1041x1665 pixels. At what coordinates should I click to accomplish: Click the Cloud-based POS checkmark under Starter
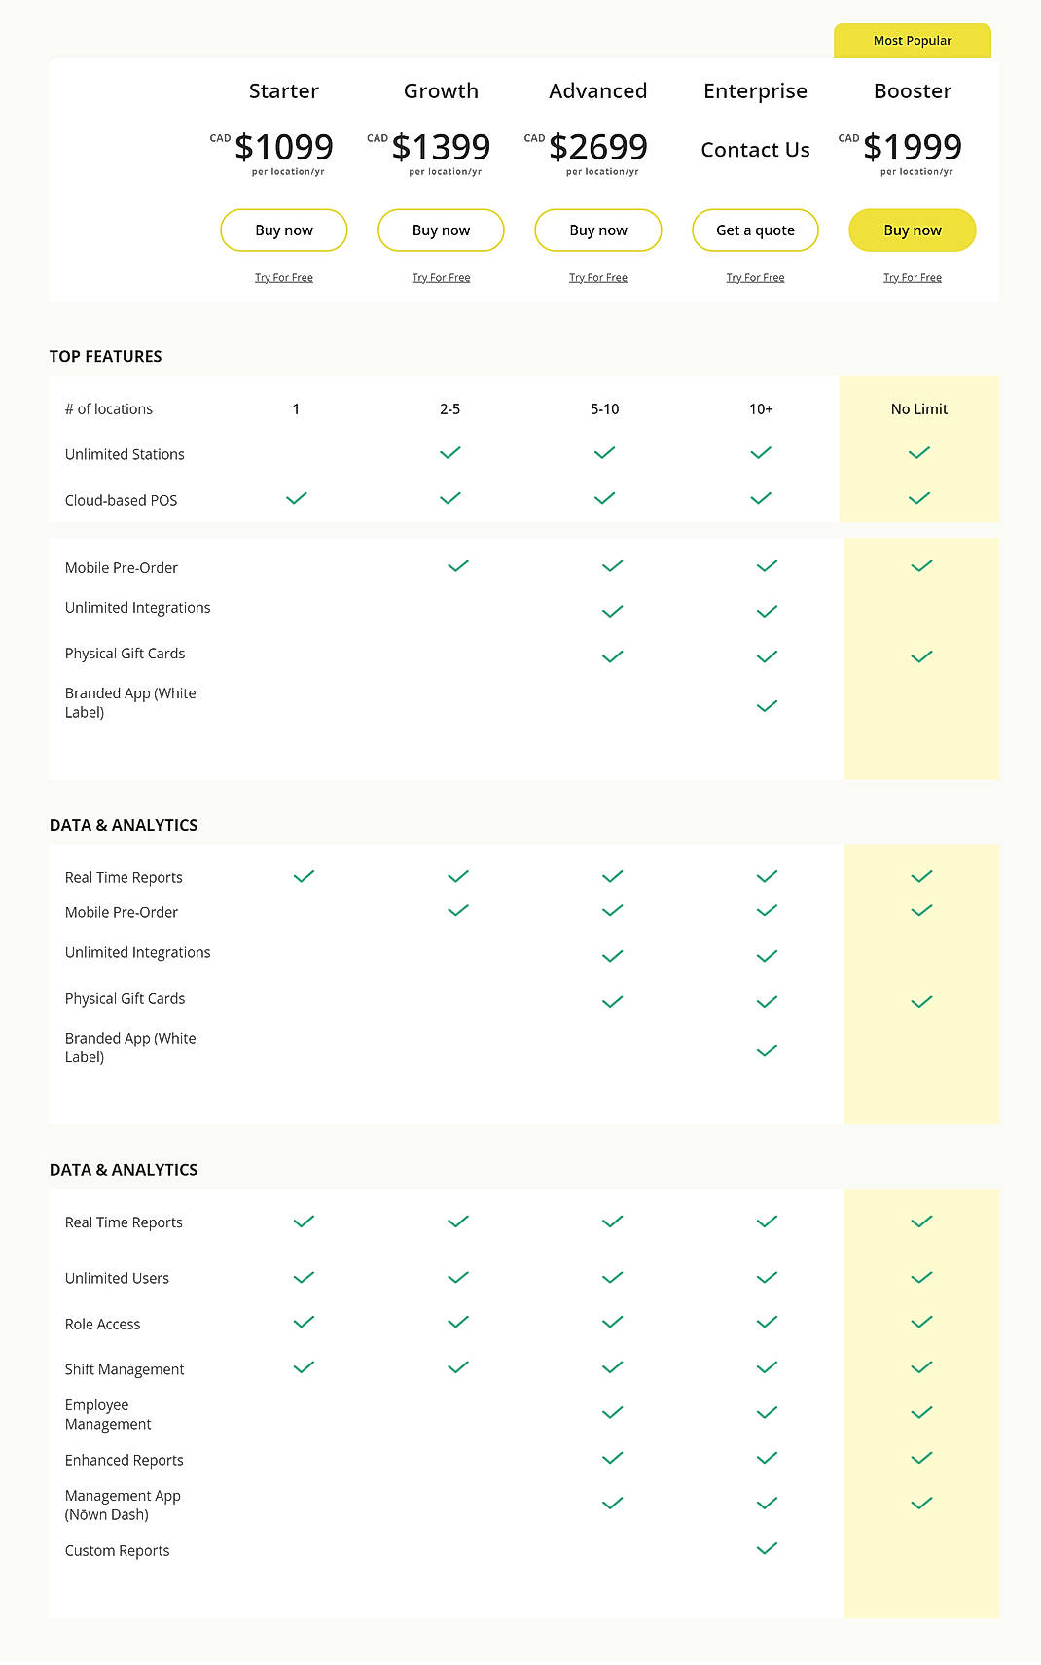[295, 498]
